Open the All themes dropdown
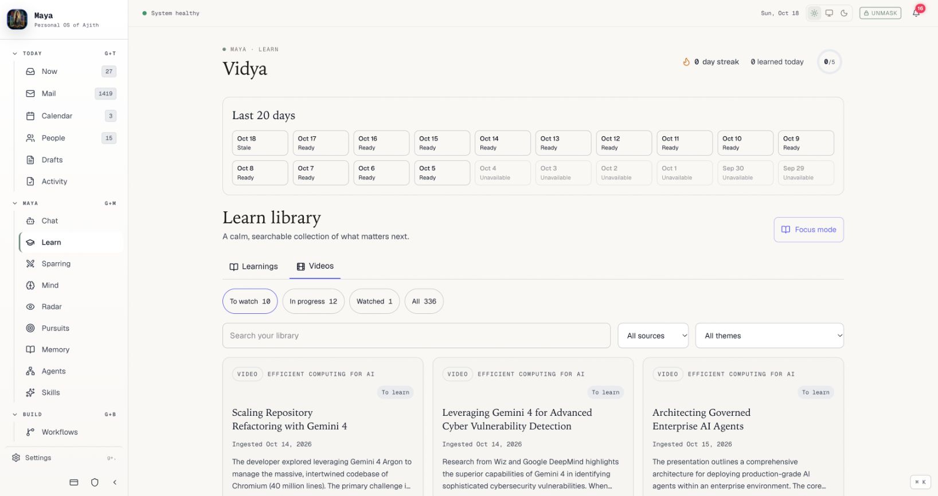 tap(769, 336)
